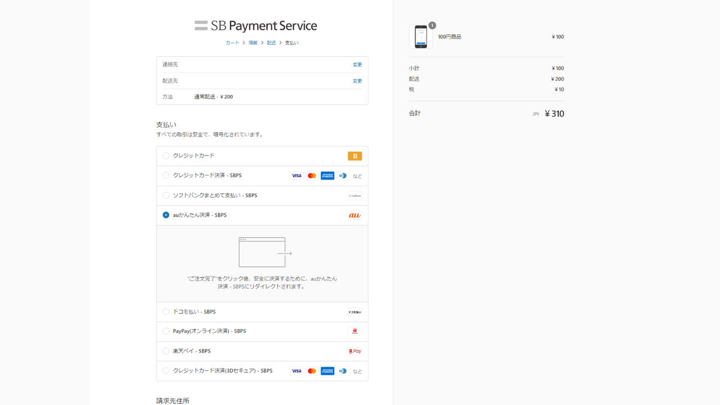The height and width of the screenshot is (405, 720).
Task: Select クレジットカード決済 - SBPS radio option
Action: [166, 175]
